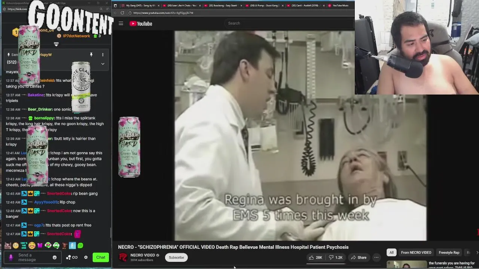This screenshot has height=269, width=479.
Task: Expand the chat header drop-down arrow
Action: [56, 44]
